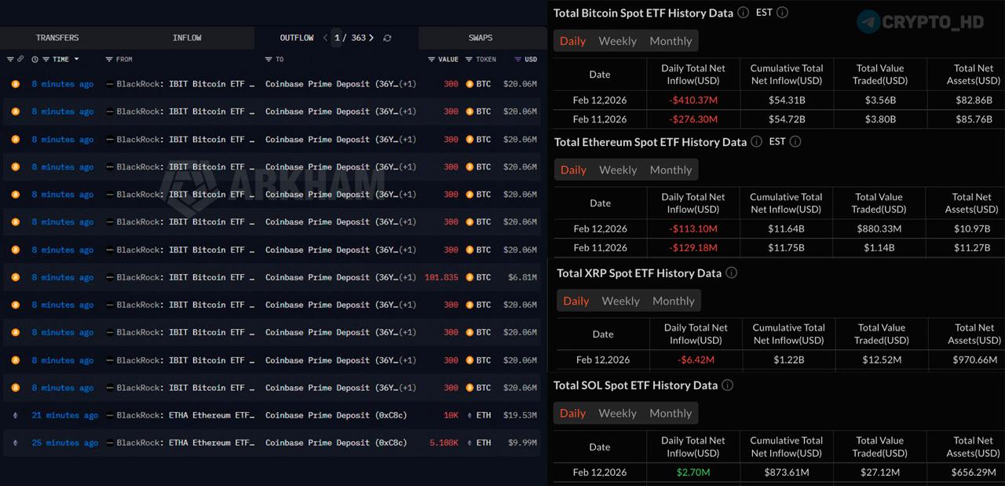The image size is (1005, 486).
Task: Select Daily in the XRP Spot ETF section
Action: (576, 301)
